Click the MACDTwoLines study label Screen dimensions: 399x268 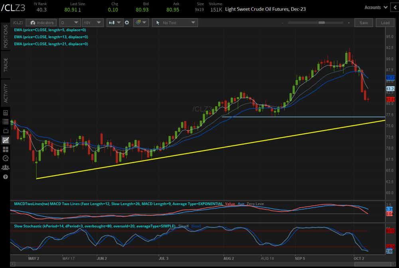[119, 204]
